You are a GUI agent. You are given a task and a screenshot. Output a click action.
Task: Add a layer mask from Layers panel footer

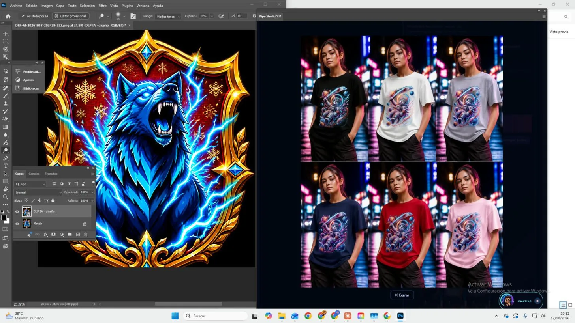coord(53,235)
